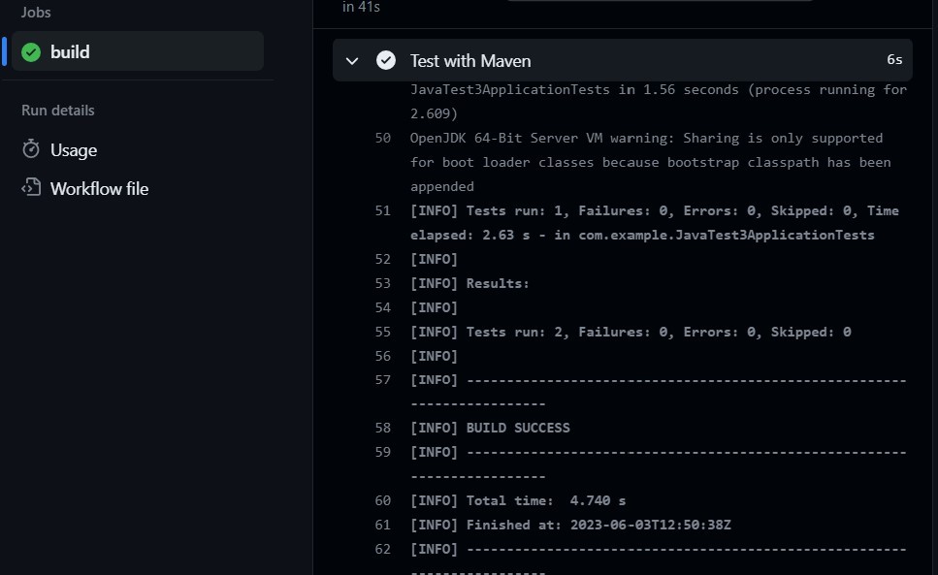Click log line number 59
Viewport: 938px width, 575px height.
(383, 453)
